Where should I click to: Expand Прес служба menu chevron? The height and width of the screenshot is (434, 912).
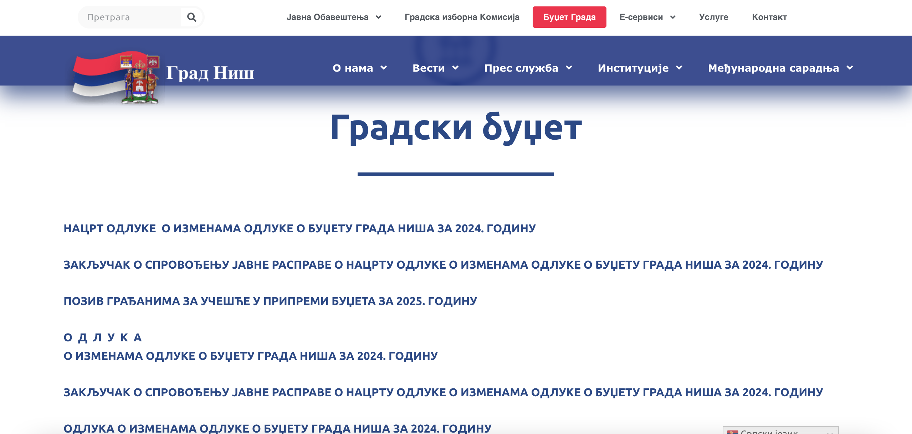pyautogui.click(x=569, y=68)
